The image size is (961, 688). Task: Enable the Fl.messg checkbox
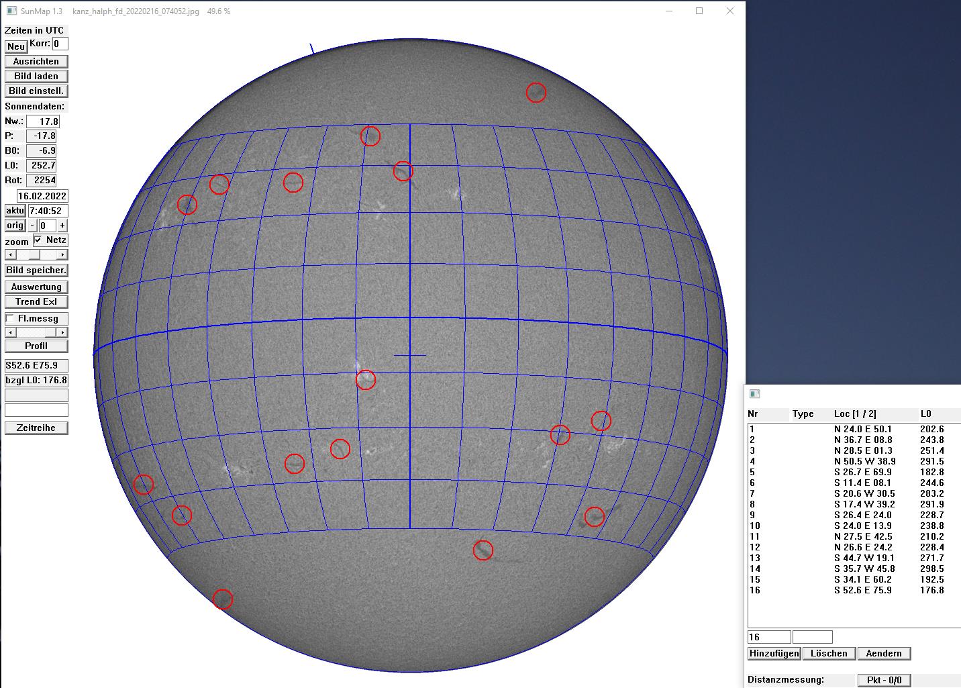coord(10,319)
